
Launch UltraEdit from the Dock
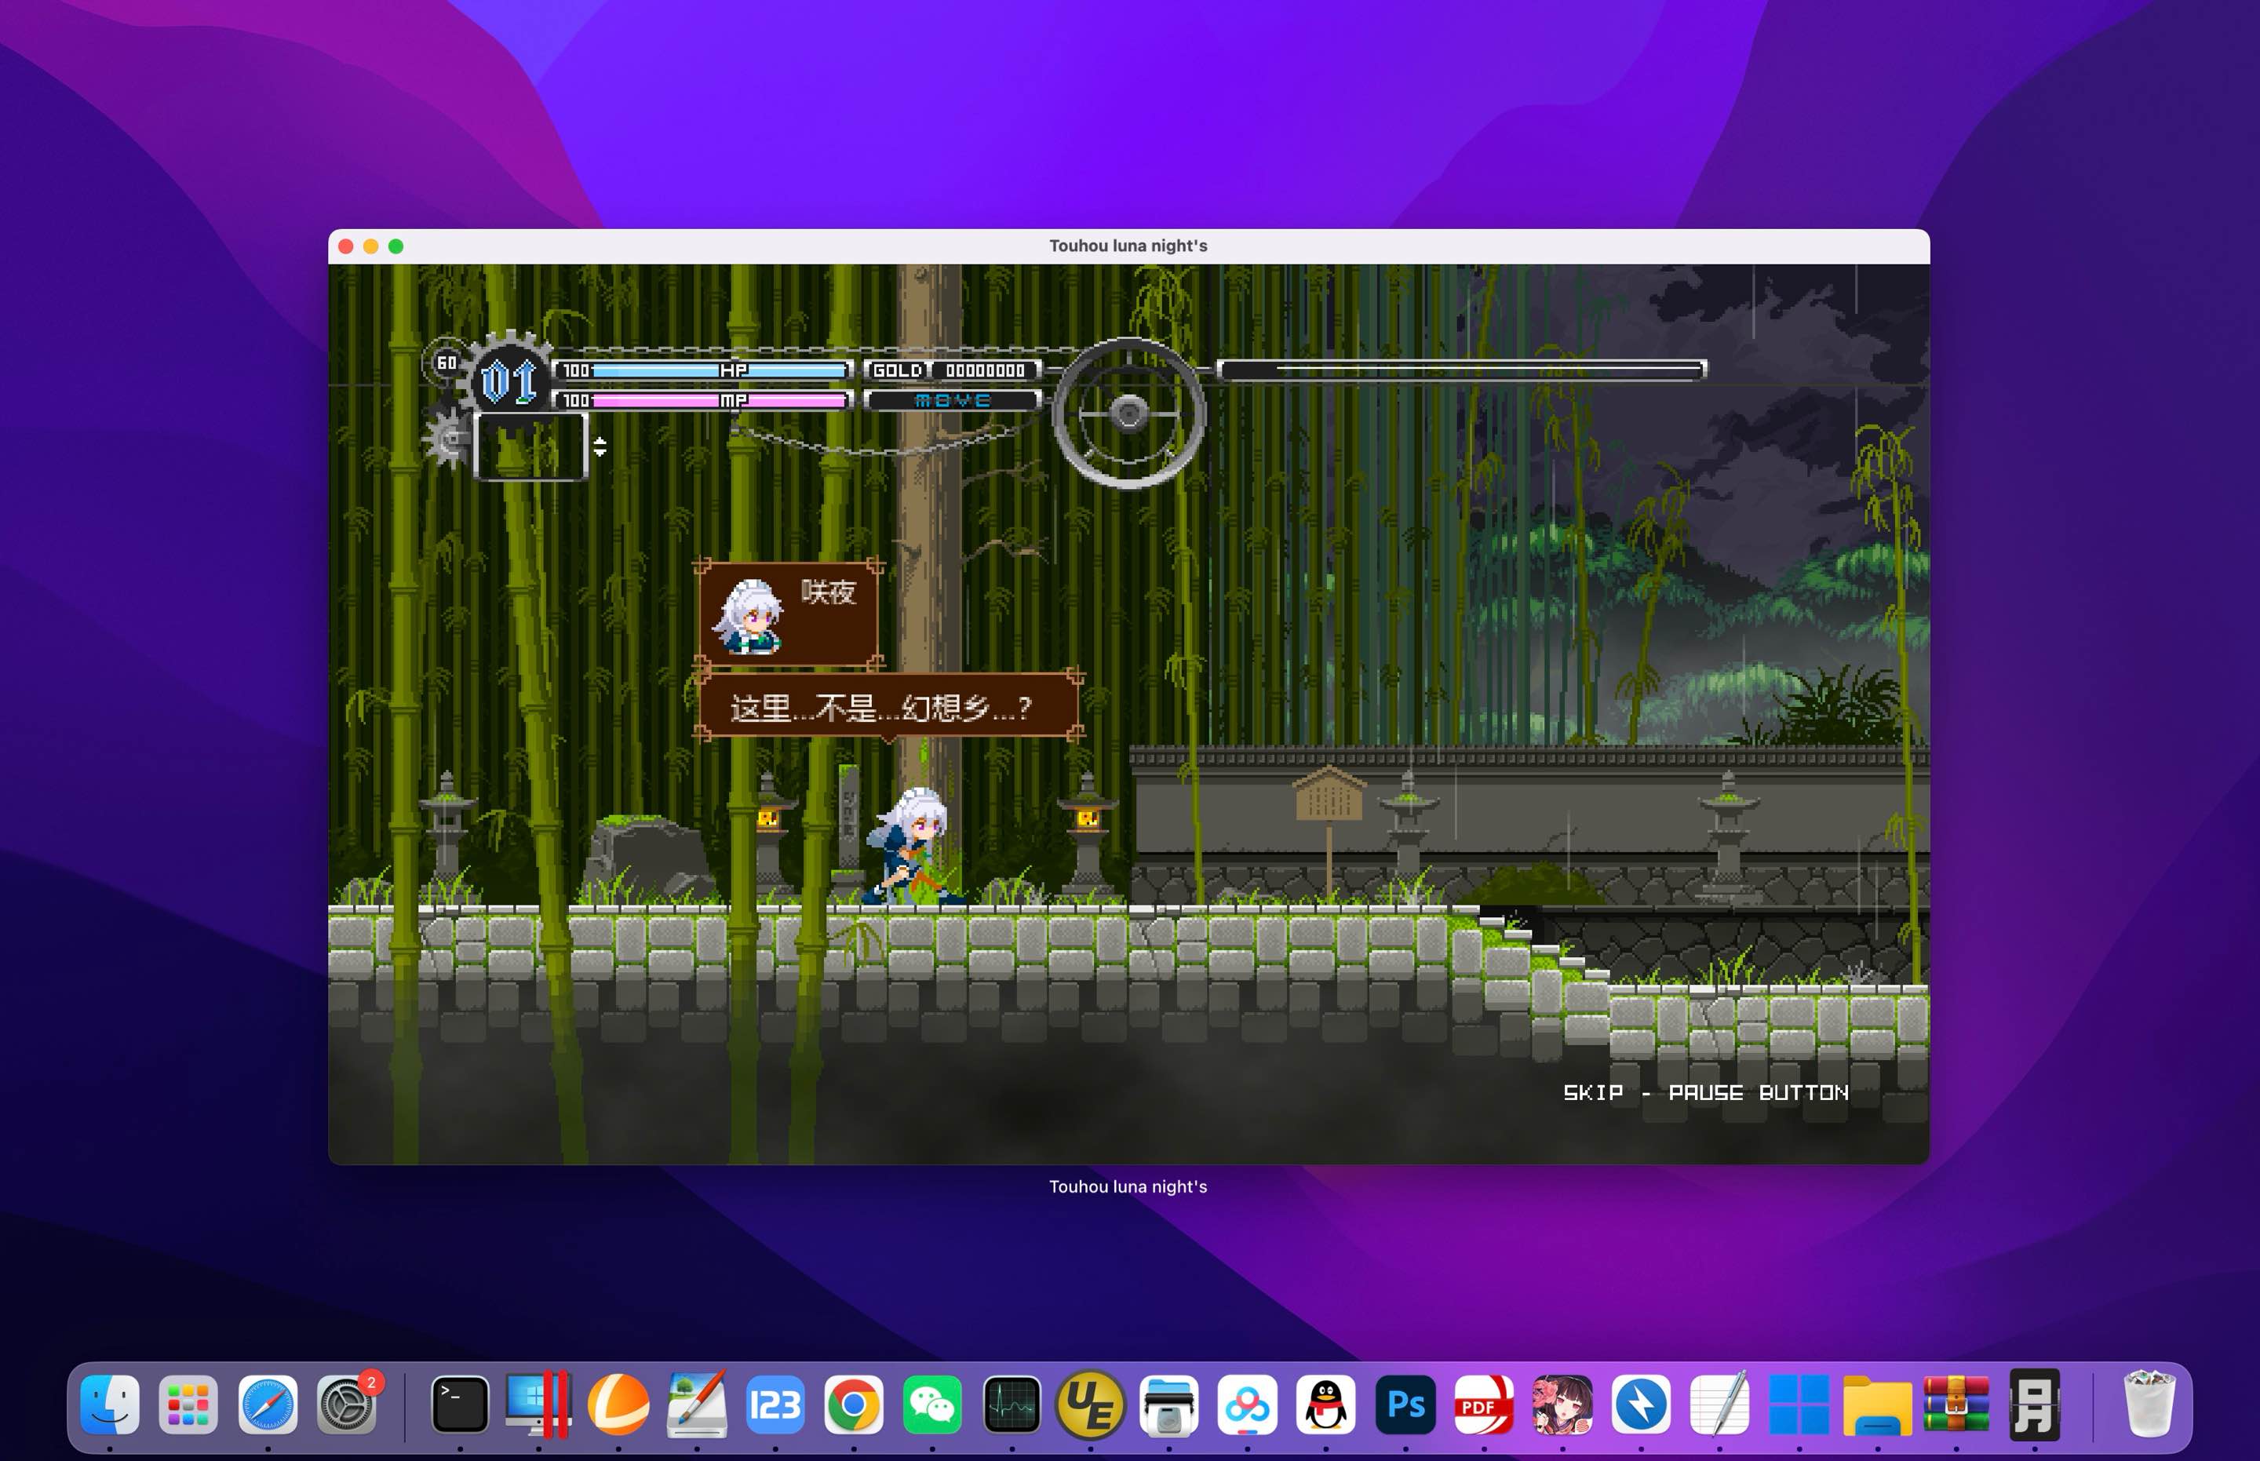(1090, 1404)
